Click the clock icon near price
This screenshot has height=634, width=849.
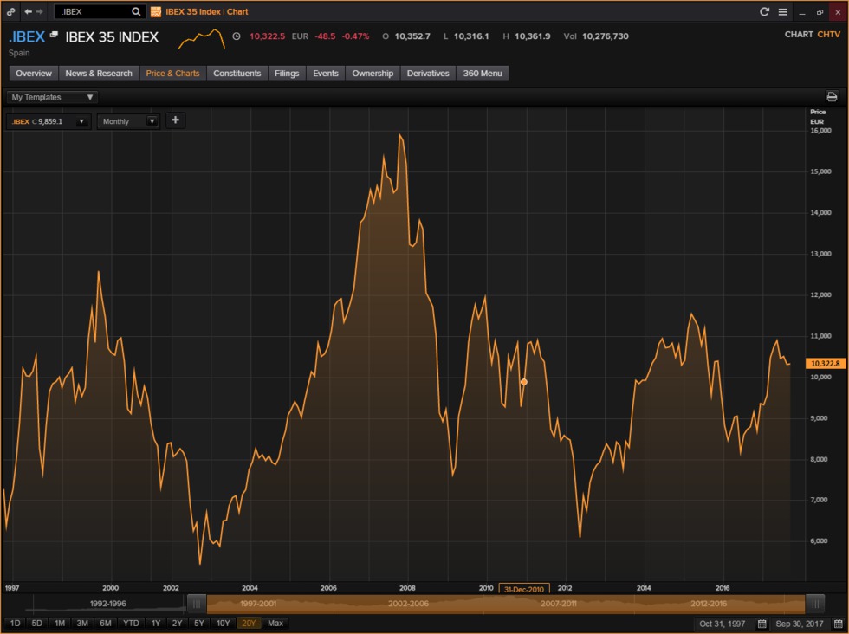237,36
